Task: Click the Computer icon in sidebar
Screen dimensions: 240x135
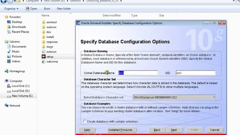Action: click(6, 81)
